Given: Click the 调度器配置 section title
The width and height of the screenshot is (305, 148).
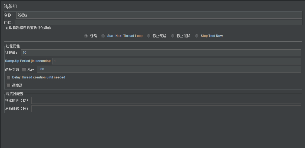Looking at the screenshot, I should coord(15,94).
